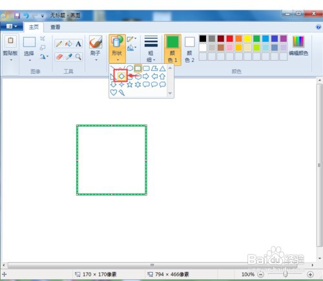Open the Paint application menu dropdown
This screenshot has width=323, height=281.
(12, 26)
